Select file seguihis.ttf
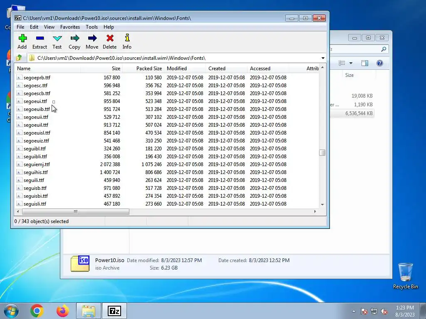 point(36,172)
